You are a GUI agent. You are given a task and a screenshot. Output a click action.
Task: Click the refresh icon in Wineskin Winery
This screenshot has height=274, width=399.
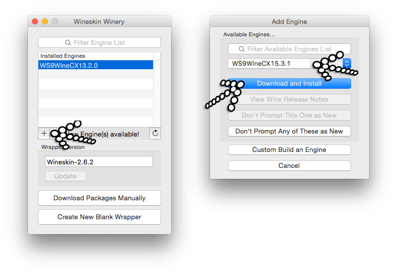coord(155,133)
